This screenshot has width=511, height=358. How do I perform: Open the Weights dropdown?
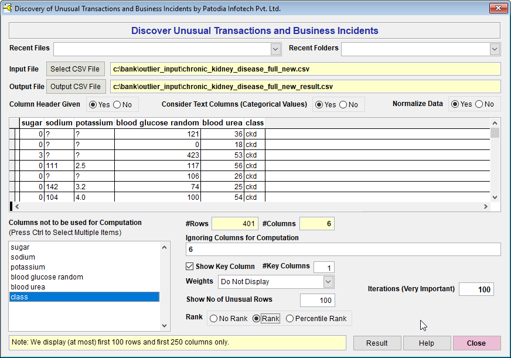pos(328,282)
